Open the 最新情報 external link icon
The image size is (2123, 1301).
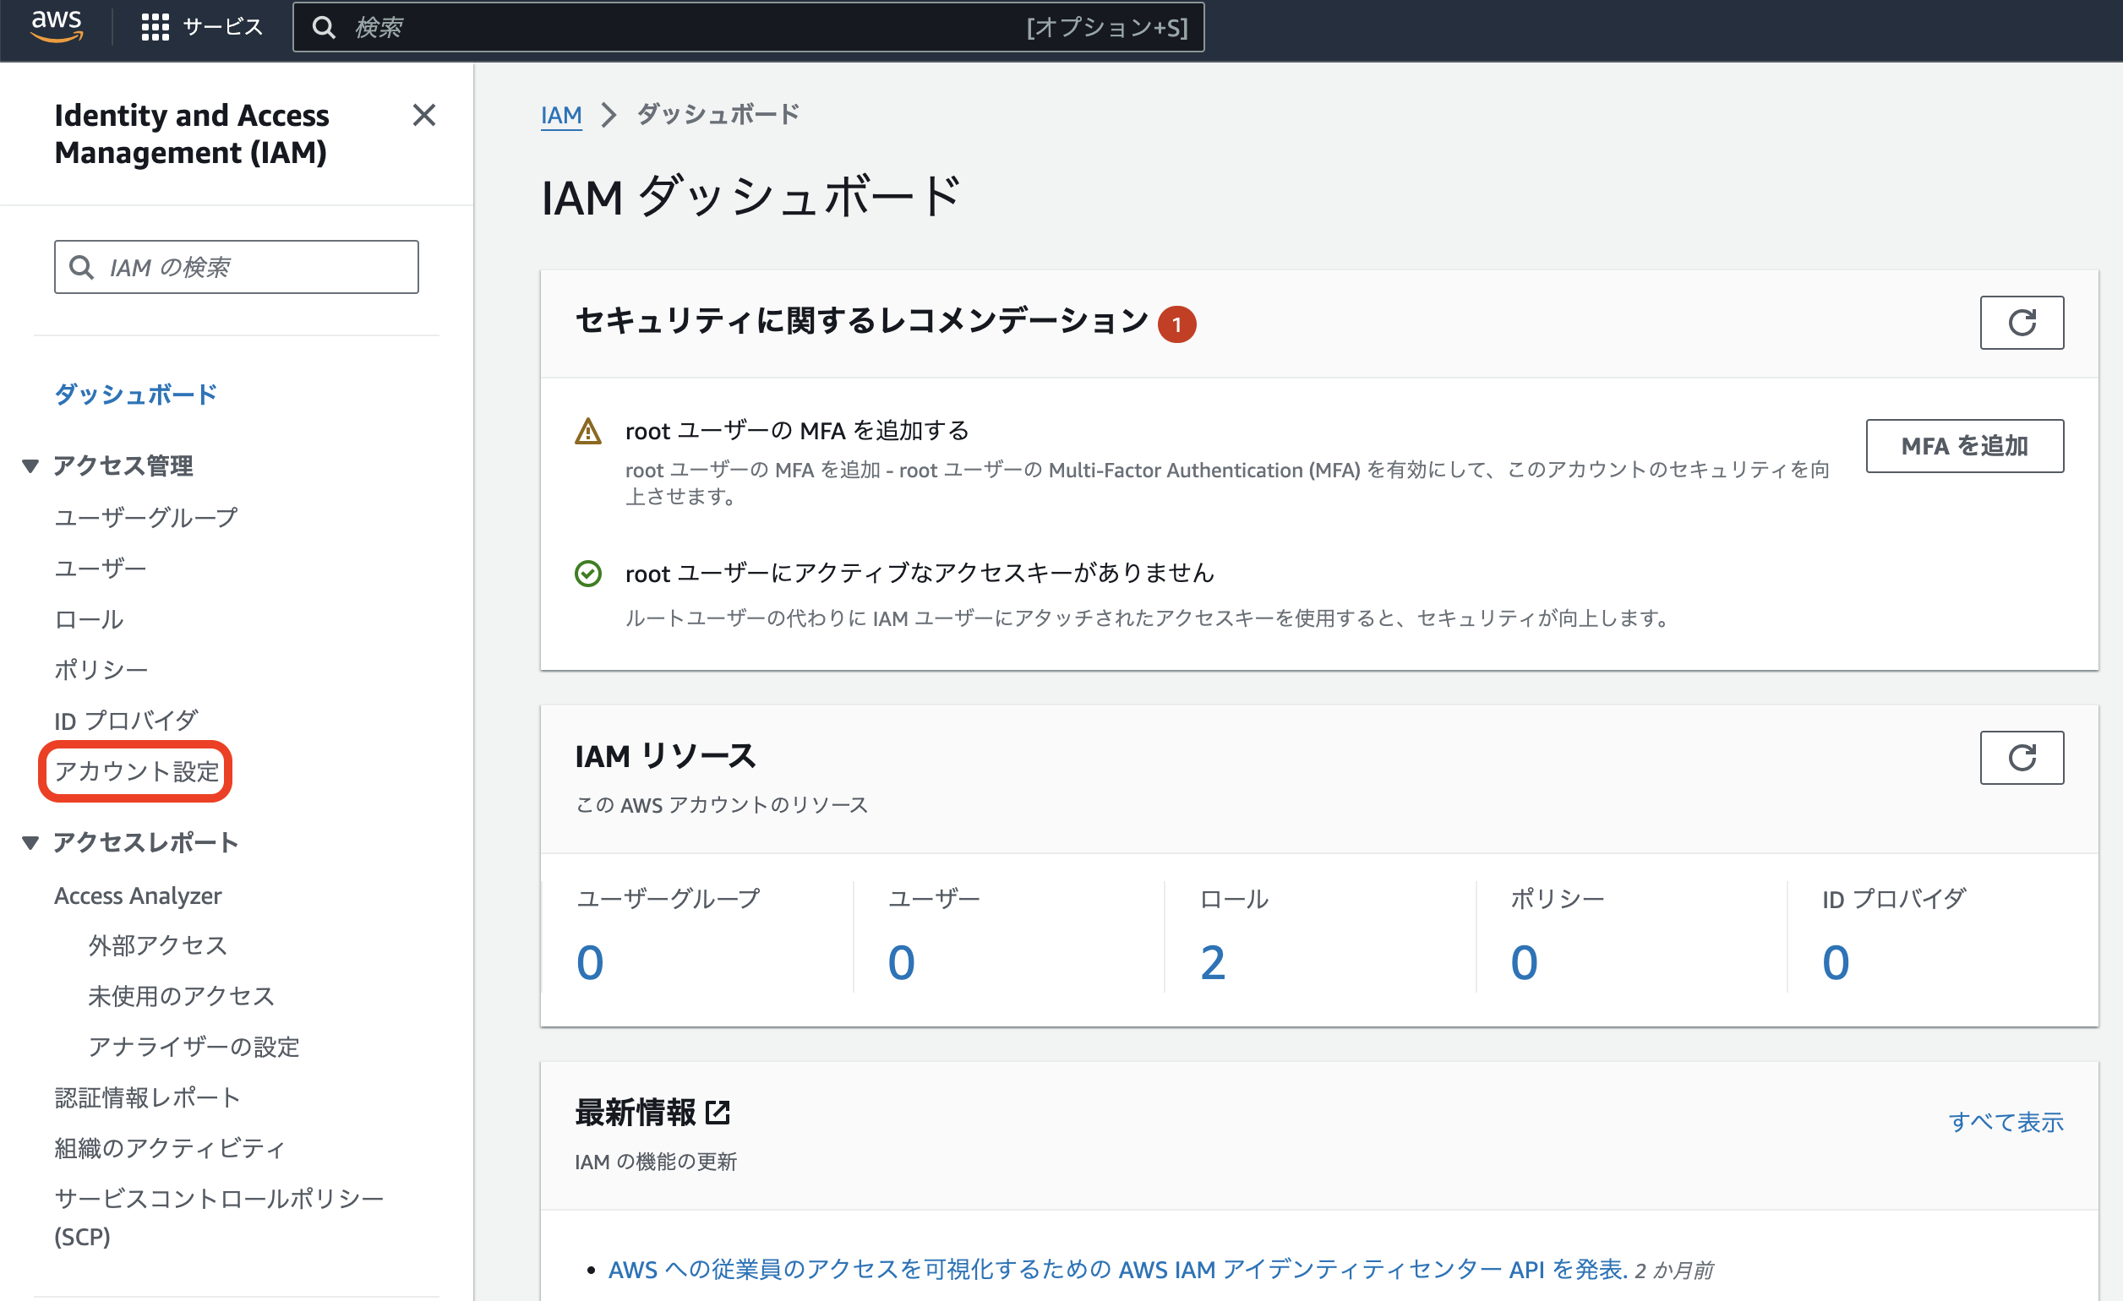click(x=718, y=1111)
